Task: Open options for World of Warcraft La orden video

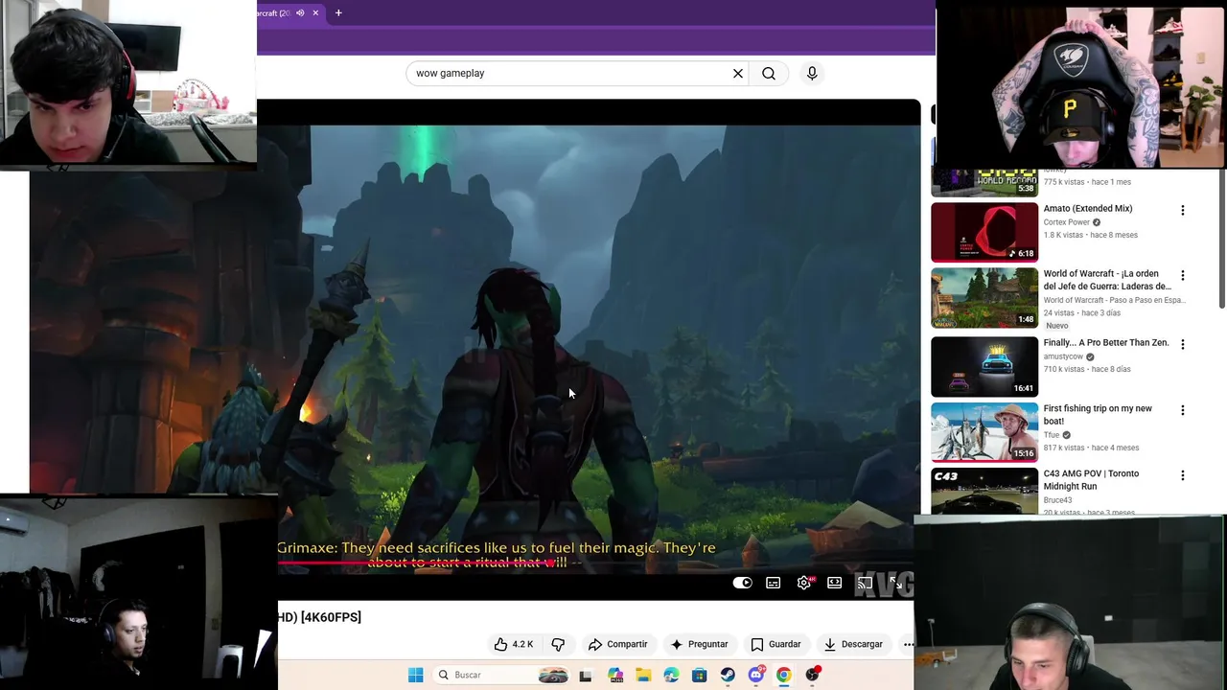Action: (1182, 275)
